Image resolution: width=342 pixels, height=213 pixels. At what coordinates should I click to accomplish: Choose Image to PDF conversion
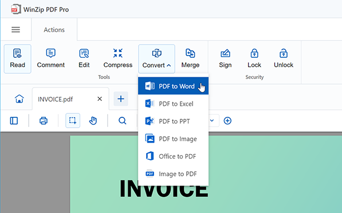pos(173,174)
